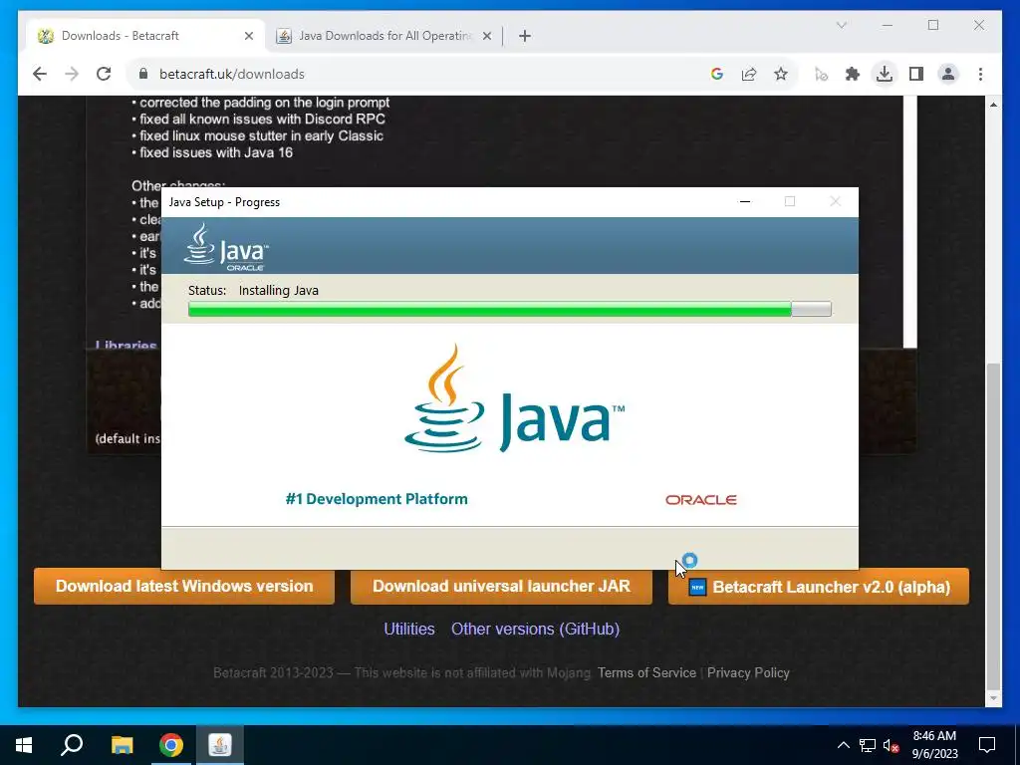This screenshot has width=1020, height=765.
Task: Switch to Downloads - Betacraft tab
Action: coord(145,36)
